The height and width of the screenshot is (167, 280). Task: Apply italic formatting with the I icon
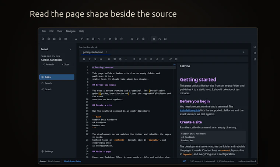coord(90,59)
